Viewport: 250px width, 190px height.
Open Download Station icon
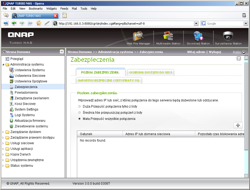198,36
